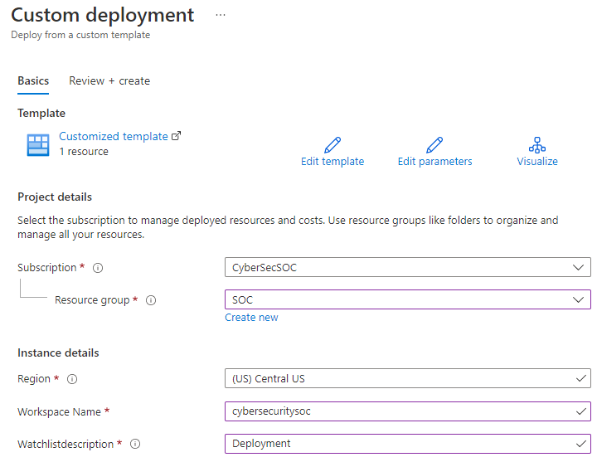Click the external link icon beside Customized template
This screenshot has width=597, height=462.
tap(176, 136)
